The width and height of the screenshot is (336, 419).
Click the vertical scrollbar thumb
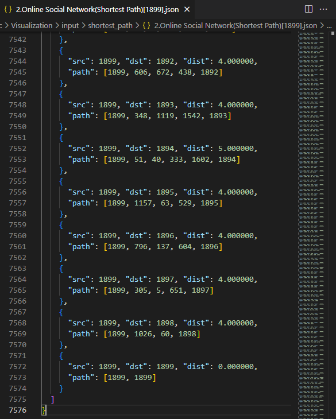[333, 33]
